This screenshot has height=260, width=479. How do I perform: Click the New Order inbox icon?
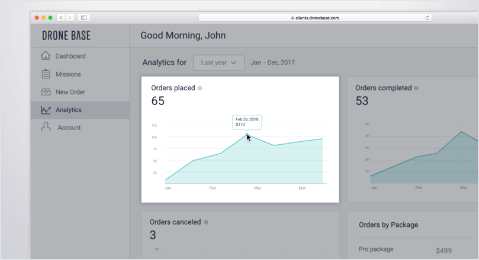click(x=46, y=92)
